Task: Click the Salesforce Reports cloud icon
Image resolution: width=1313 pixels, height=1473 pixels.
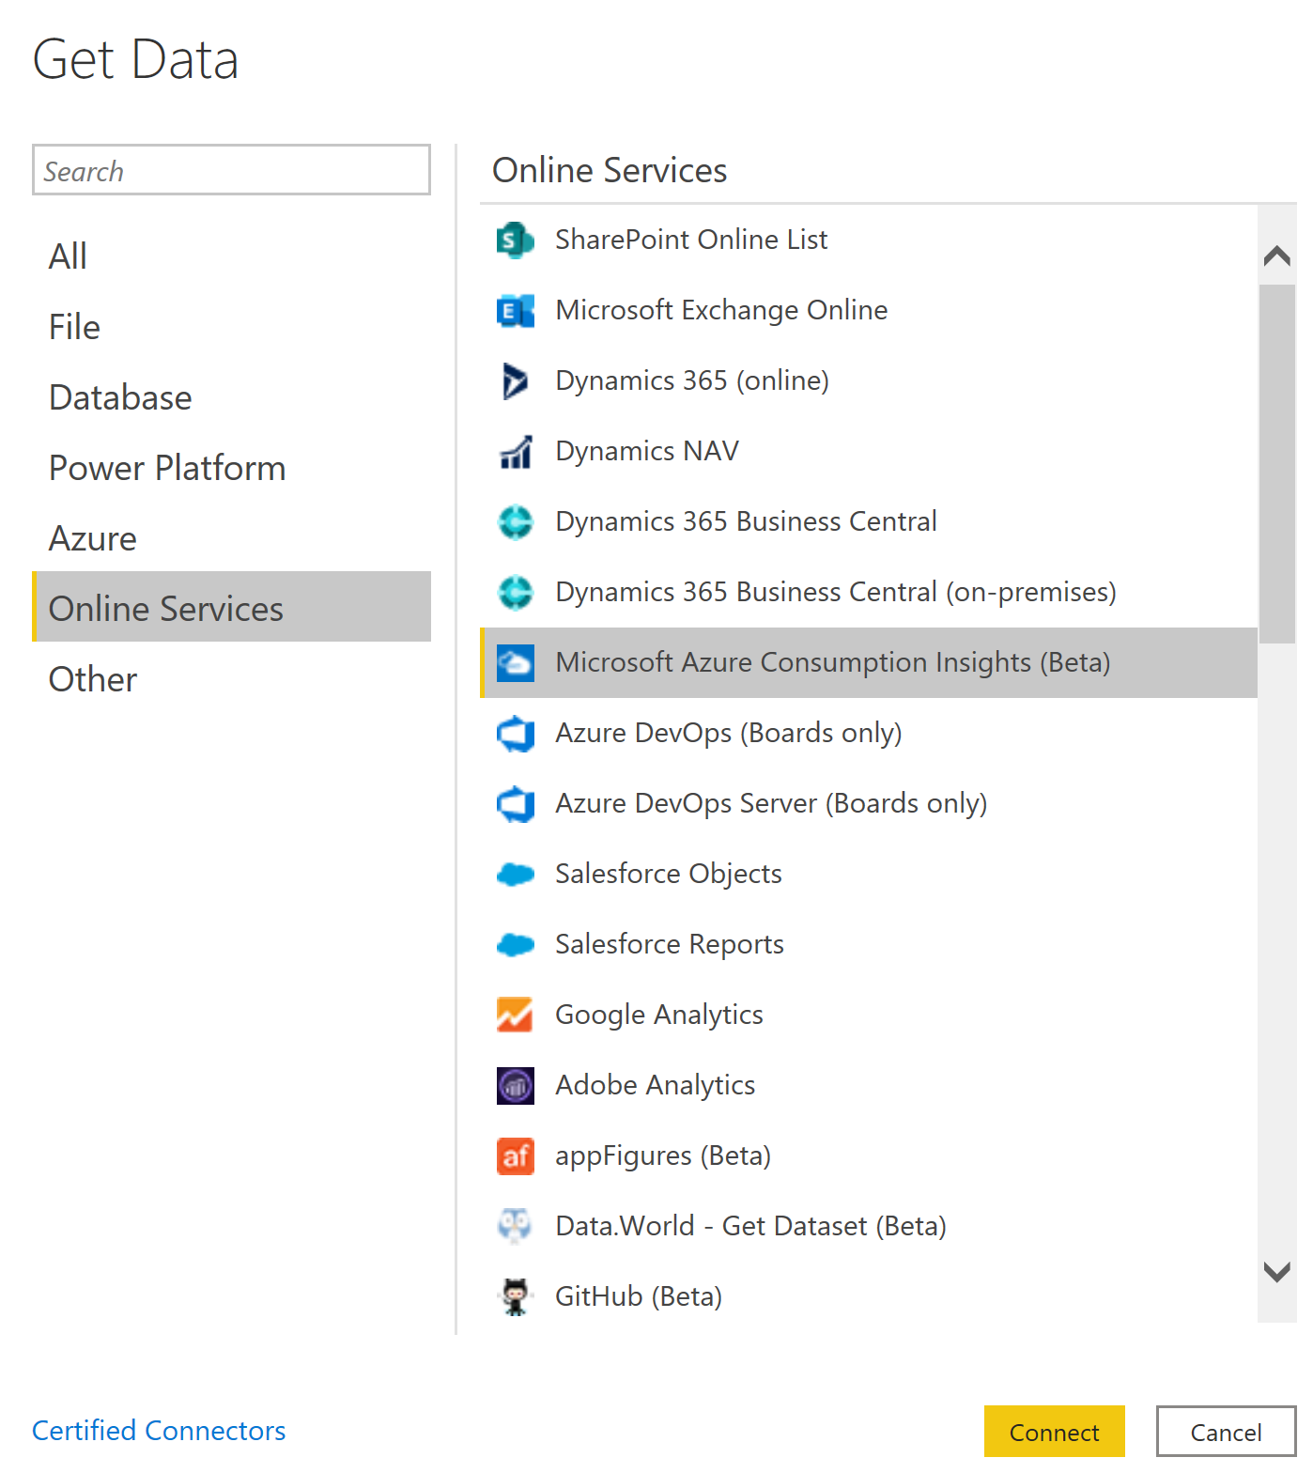Action: coord(516,945)
